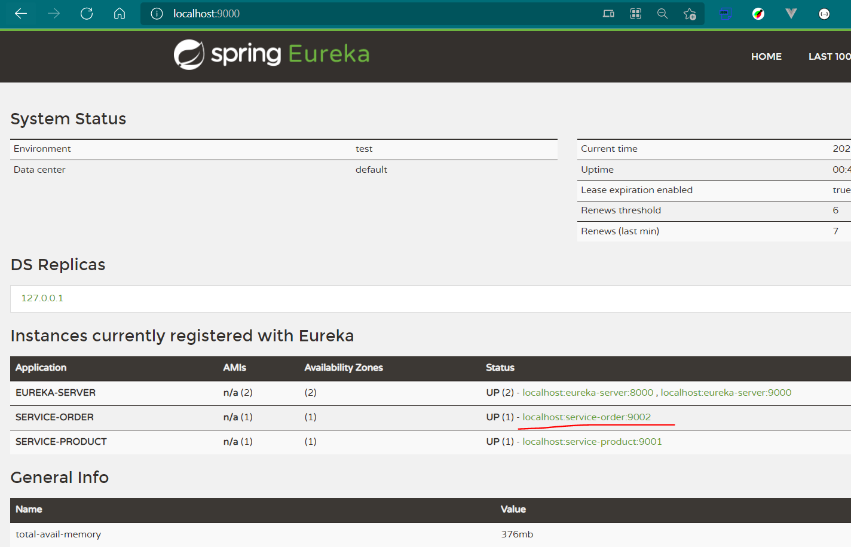This screenshot has height=547, width=851.
Task: Select n/a (1) AMIs for SERVICE-PRODUCT
Action: (x=238, y=441)
